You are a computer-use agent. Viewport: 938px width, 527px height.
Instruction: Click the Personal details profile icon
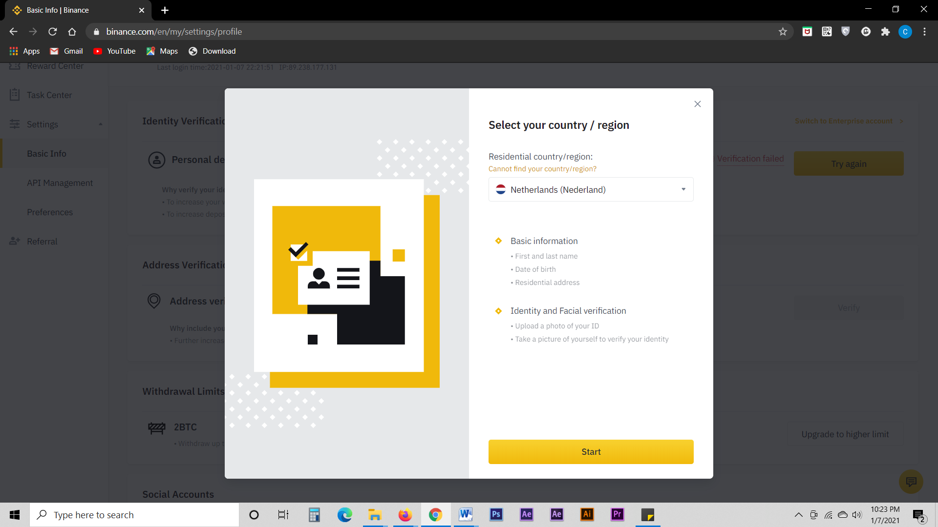157,160
